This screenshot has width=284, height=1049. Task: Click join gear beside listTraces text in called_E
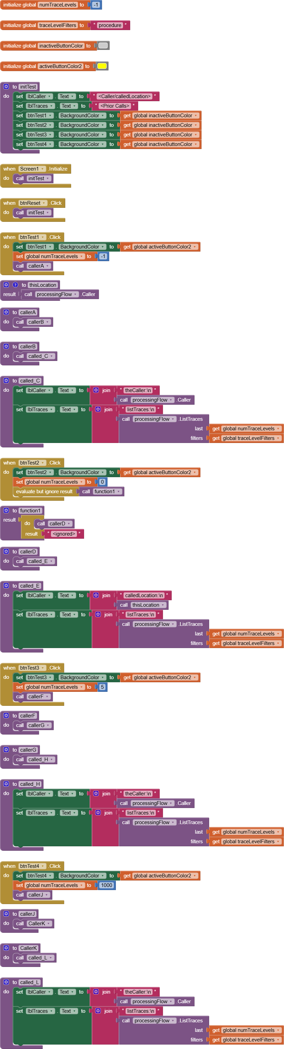pyautogui.click(x=98, y=615)
